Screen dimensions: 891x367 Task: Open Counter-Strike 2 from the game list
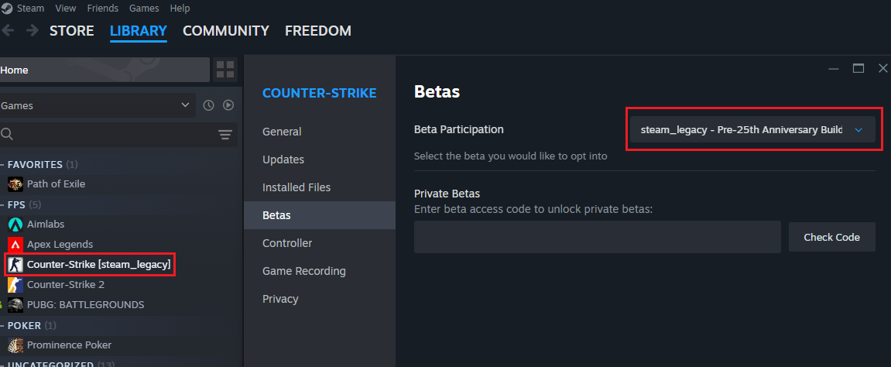(65, 285)
